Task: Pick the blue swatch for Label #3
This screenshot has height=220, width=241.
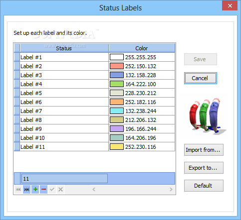Action: tap(117, 75)
